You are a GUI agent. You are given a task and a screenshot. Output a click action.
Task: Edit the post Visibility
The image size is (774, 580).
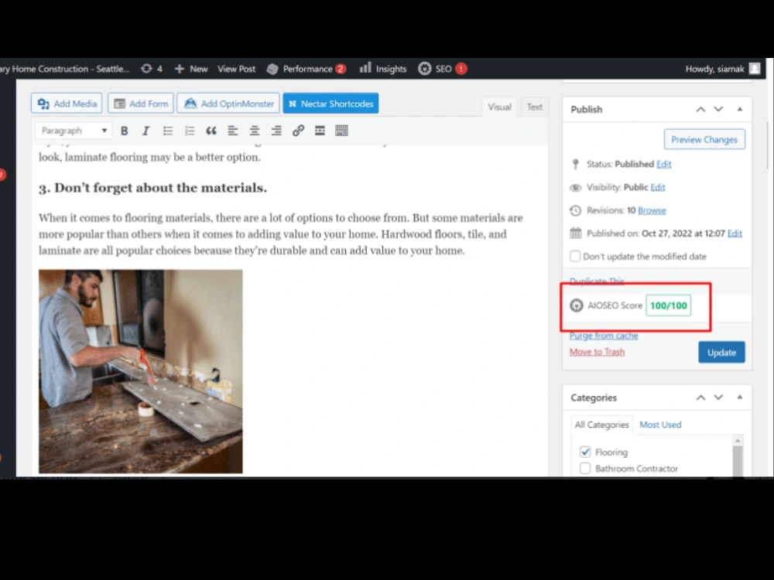point(658,187)
